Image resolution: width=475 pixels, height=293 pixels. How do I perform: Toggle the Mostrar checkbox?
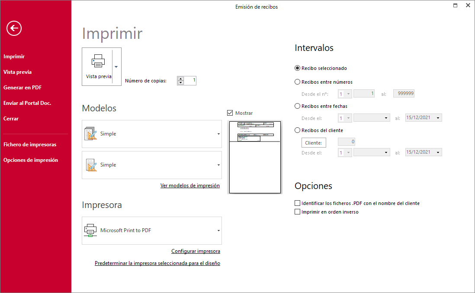230,113
